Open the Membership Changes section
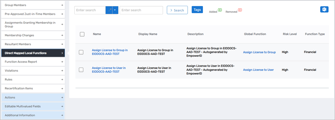 coord(33,35)
